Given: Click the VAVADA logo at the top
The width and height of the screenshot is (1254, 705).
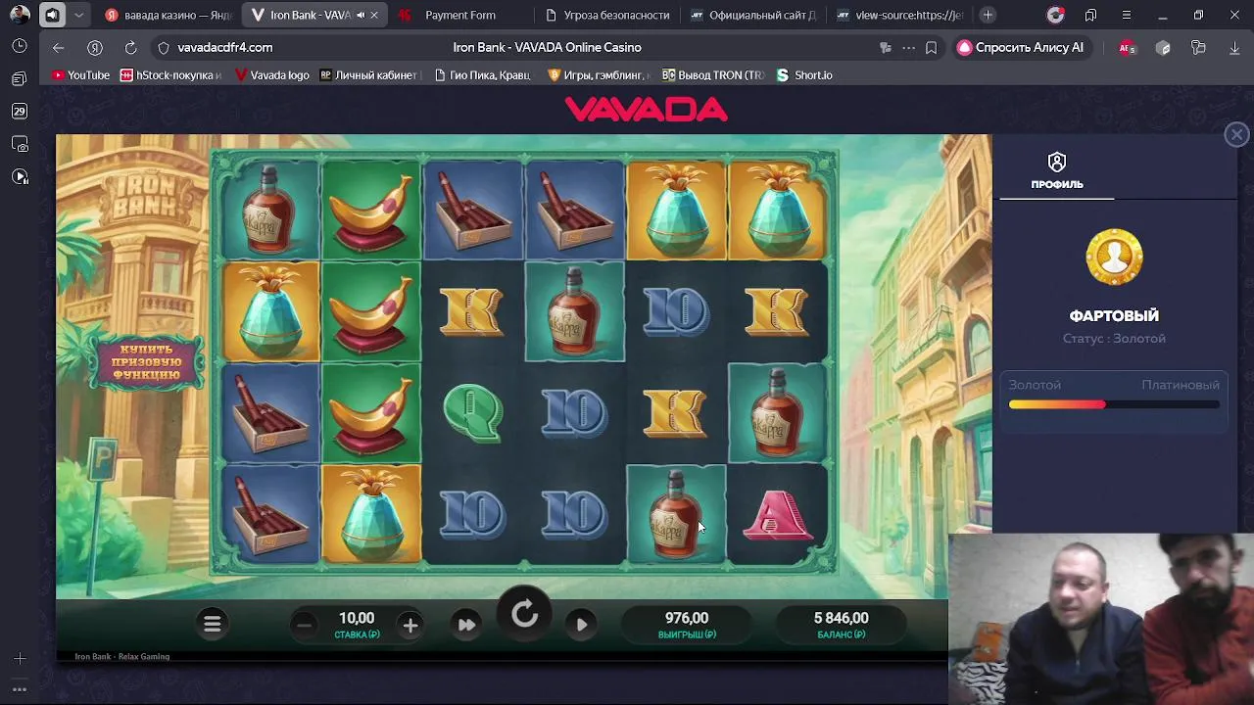Looking at the screenshot, I should [x=647, y=110].
